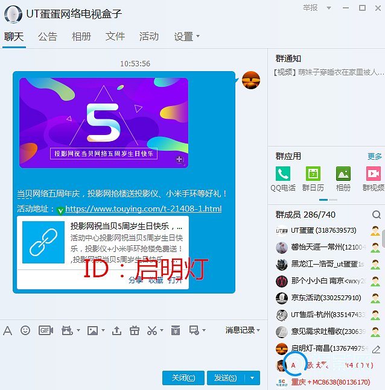Click the red packet icon in toolbar
Viewport: 385px width, 390px height.
click(176, 330)
